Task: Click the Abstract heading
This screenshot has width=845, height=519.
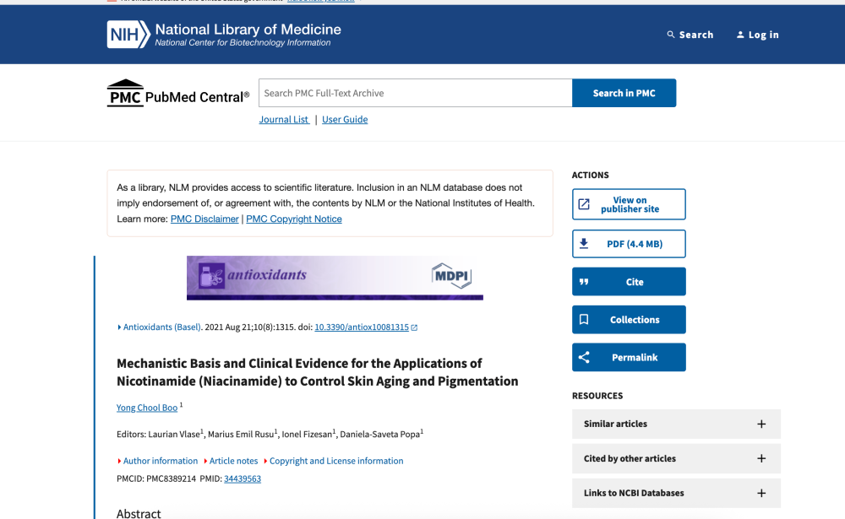Action: point(139,513)
